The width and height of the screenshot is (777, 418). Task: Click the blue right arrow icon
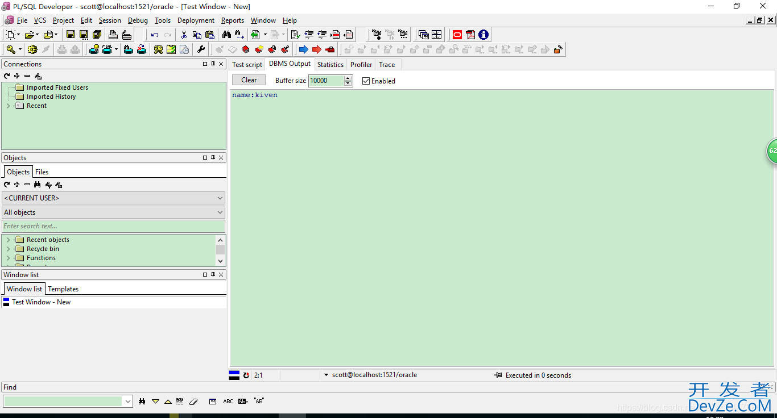[x=304, y=49]
